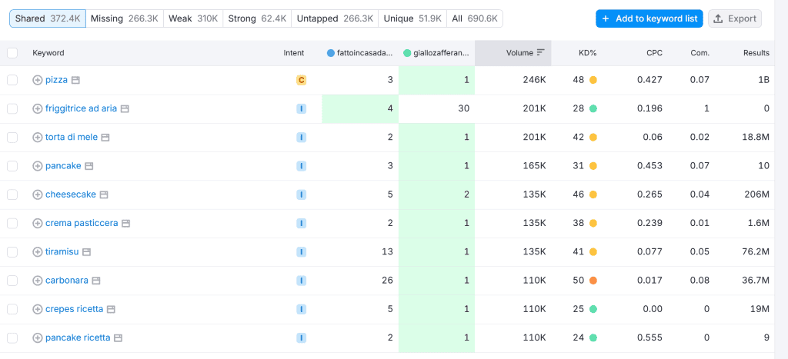Add pancake keyword via plus icon
Viewport: 788px width, 359px height.
click(37, 166)
